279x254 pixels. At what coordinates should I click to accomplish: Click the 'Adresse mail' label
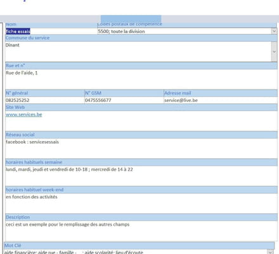pos(178,93)
